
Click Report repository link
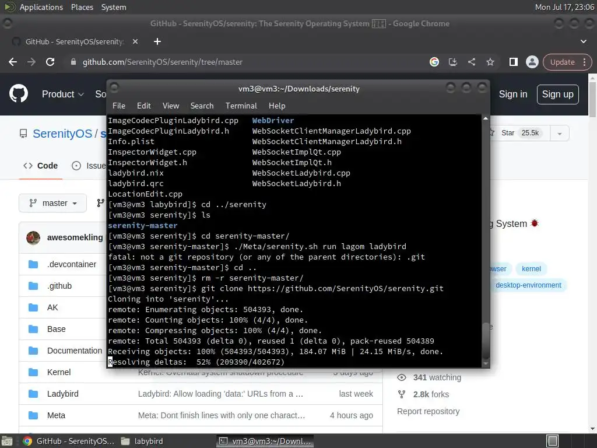point(429,411)
